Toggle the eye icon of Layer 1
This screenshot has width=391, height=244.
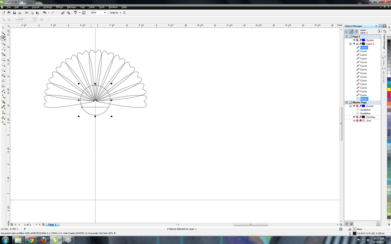354,44
